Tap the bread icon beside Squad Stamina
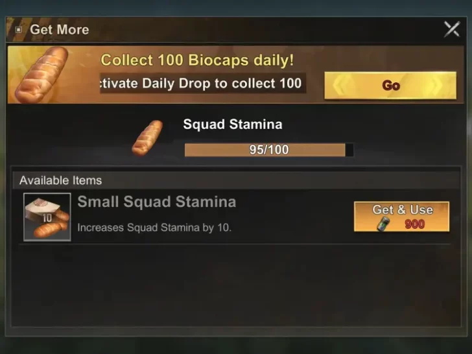The width and height of the screenshot is (472, 354). pos(147,137)
